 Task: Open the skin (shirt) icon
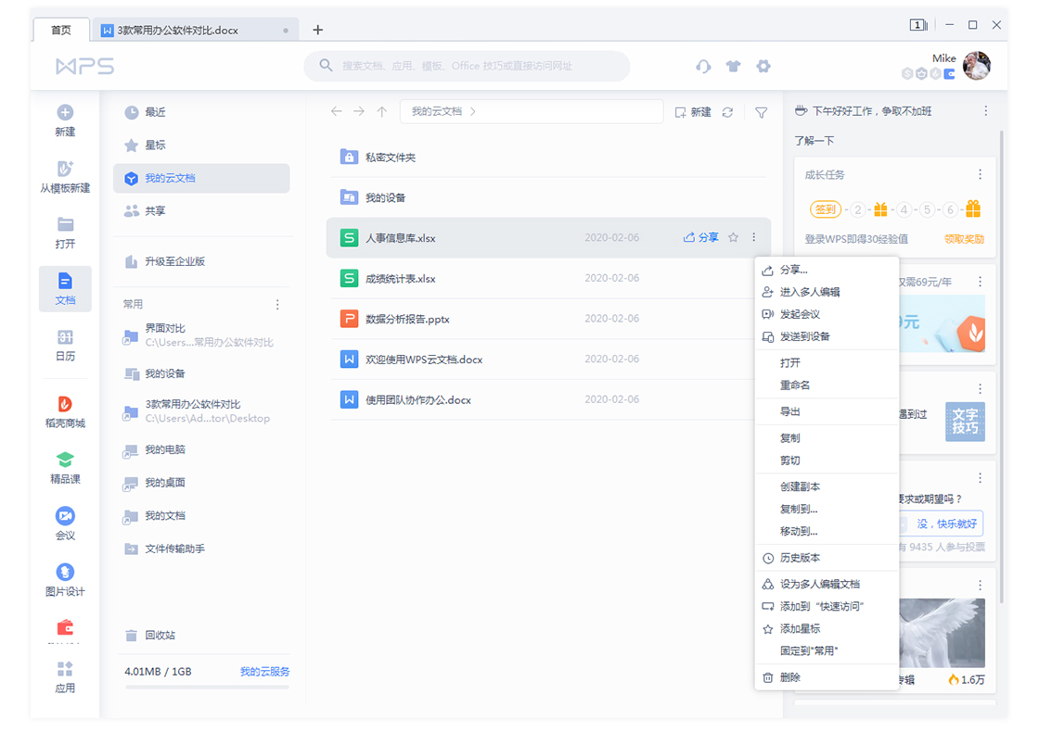[733, 66]
